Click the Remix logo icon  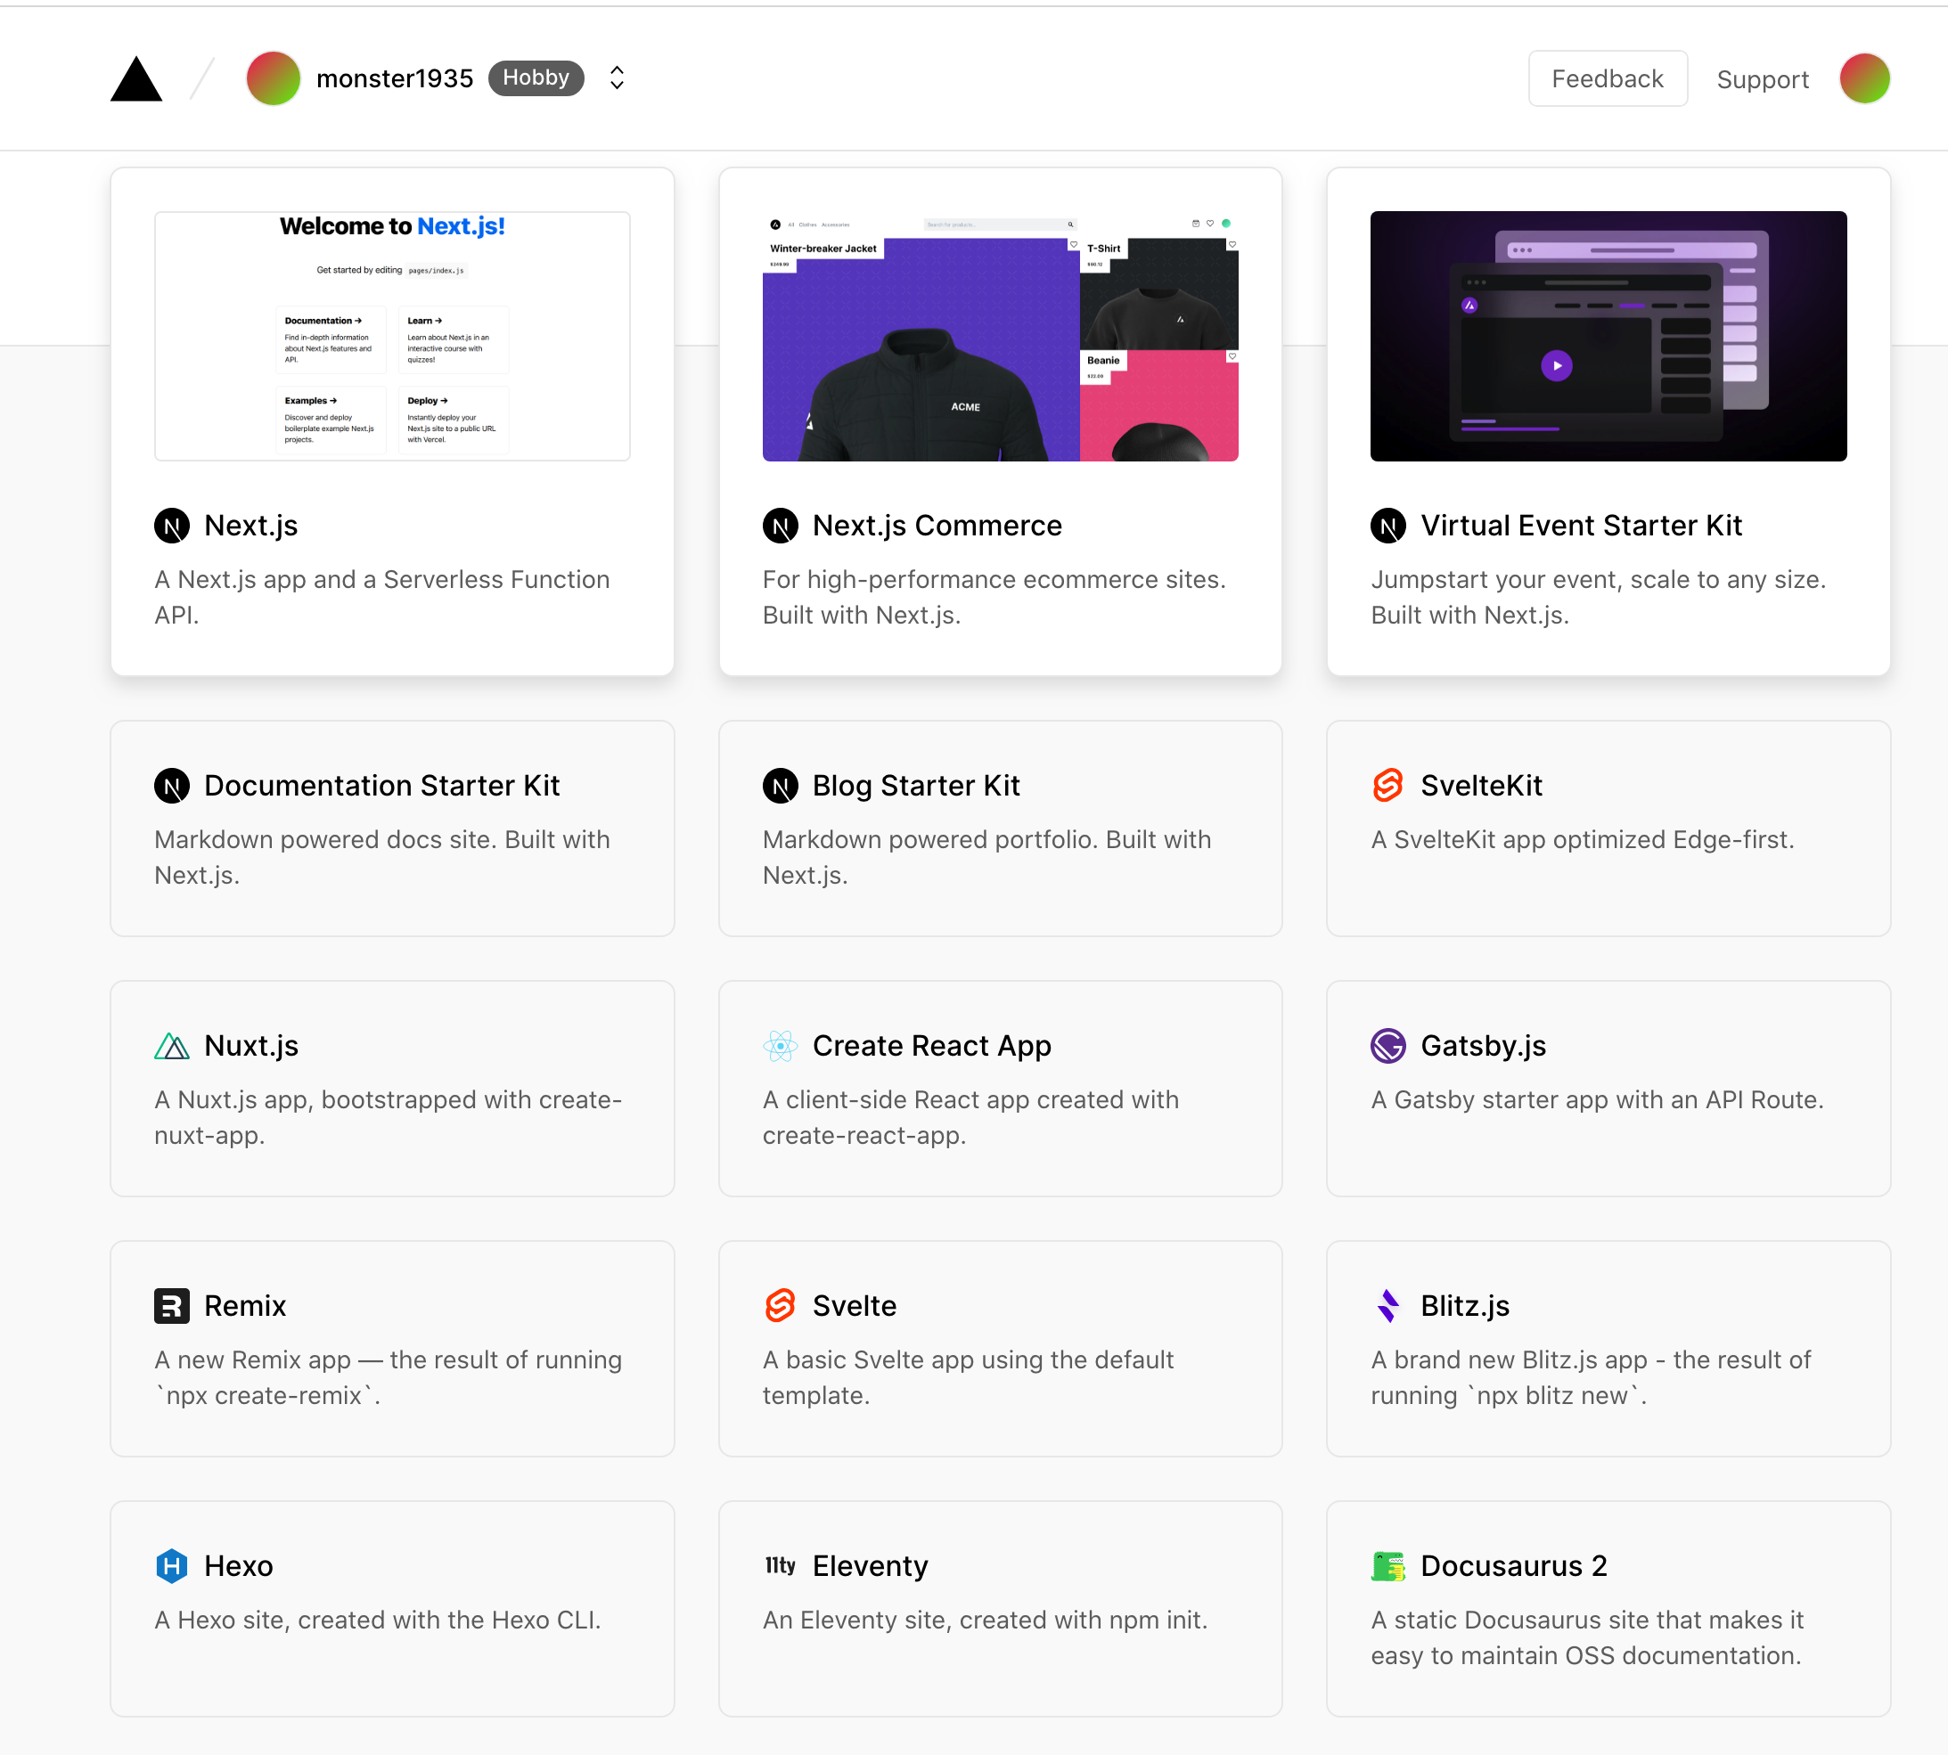coord(172,1307)
